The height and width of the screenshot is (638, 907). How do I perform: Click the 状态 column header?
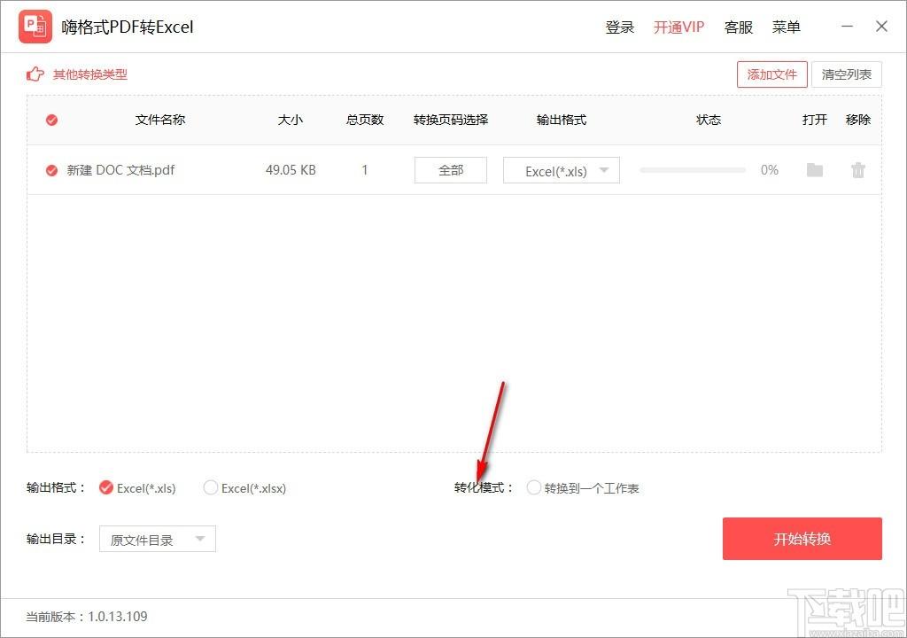(x=709, y=120)
